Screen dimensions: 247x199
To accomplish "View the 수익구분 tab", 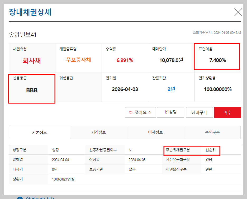I will [x=212, y=132].
